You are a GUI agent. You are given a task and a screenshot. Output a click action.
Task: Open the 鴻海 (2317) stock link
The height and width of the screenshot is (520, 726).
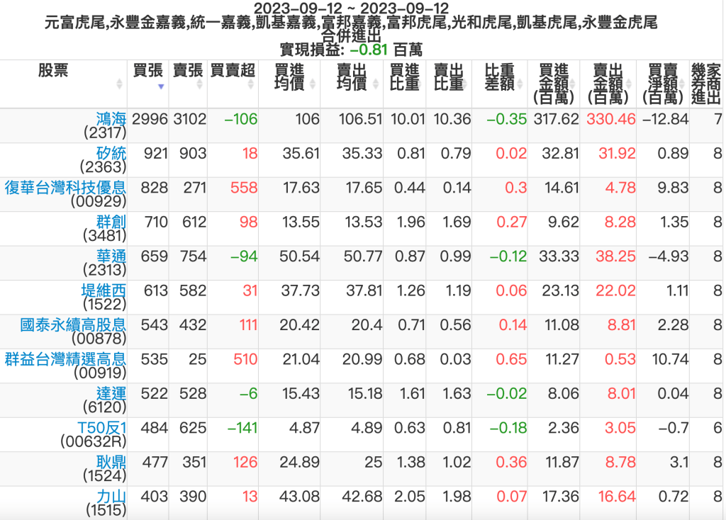coord(111,118)
